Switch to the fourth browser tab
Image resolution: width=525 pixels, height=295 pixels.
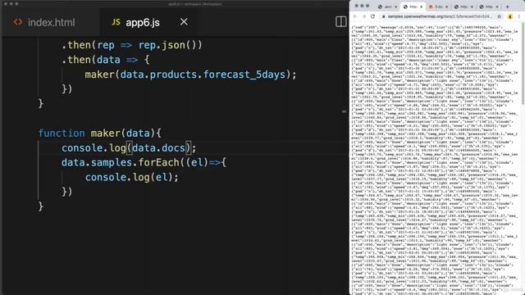[x=463, y=7]
